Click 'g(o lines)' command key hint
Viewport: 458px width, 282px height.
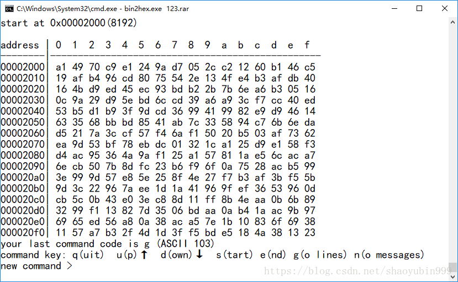click(320, 255)
